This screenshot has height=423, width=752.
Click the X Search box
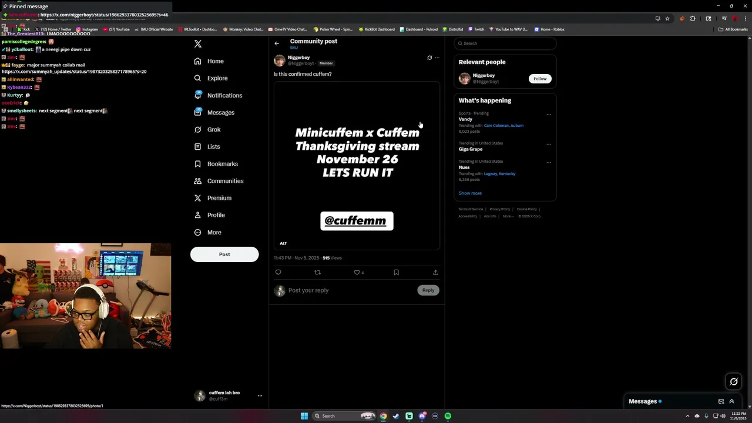pyautogui.click(x=505, y=43)
